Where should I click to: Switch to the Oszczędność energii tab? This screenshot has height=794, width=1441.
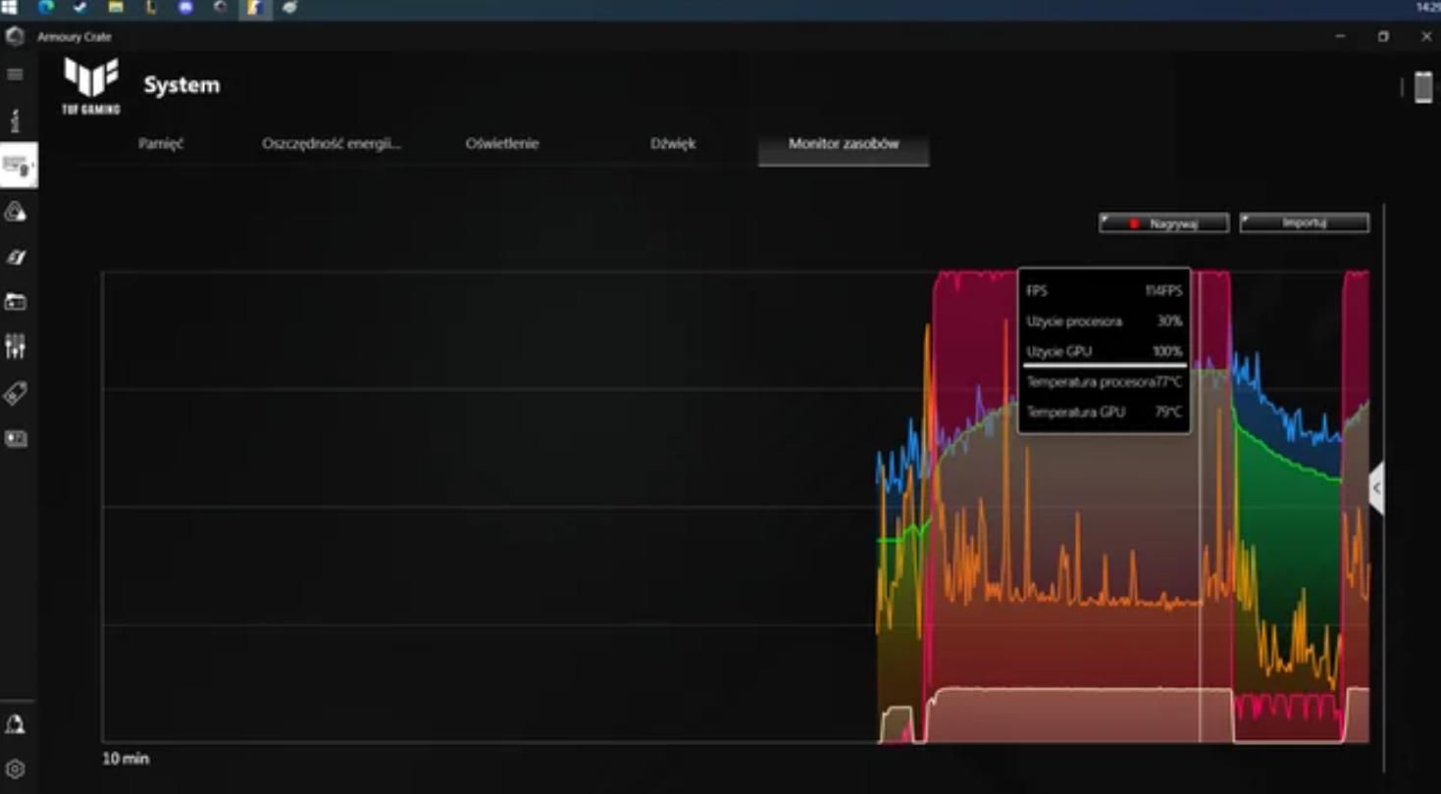(x=332, y=143)
